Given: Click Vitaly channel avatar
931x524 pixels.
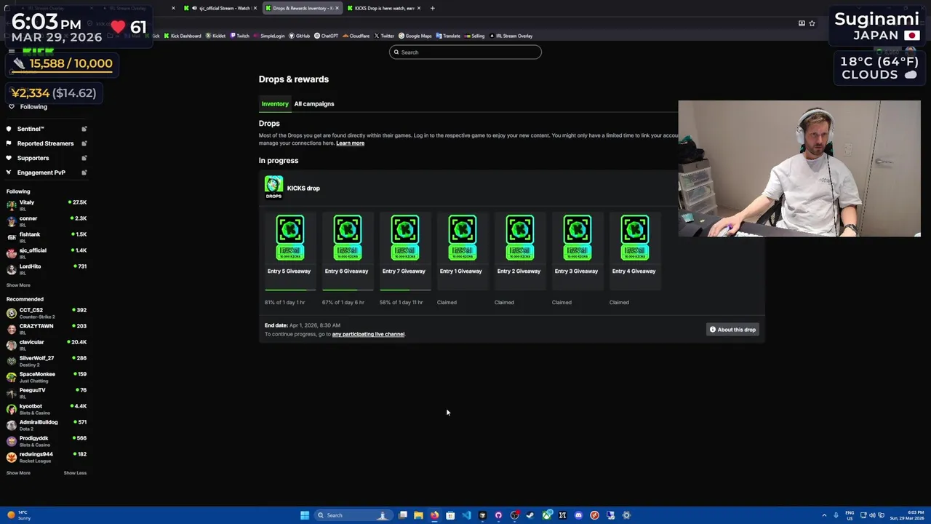Looking at the screenshot, I should coord(12,205).
